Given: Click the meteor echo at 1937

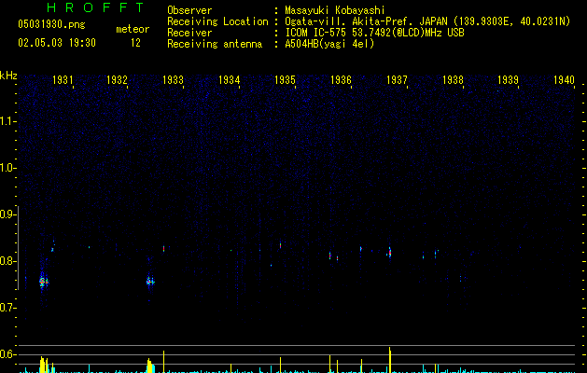Looking at the screenshot, I should [x=390, y=254].
